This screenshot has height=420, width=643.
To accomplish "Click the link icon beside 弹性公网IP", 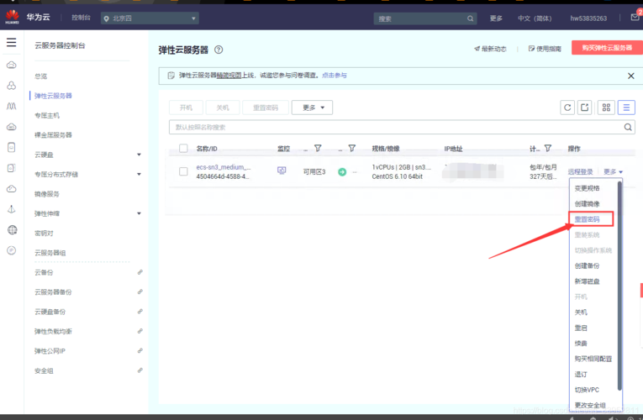I will [140, 351].
